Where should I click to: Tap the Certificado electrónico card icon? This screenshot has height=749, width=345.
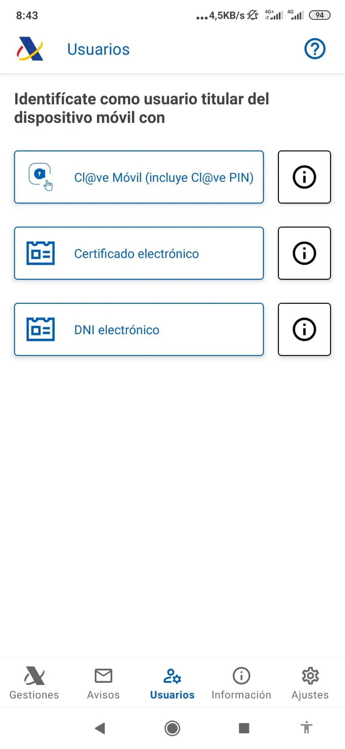point(41,253)
